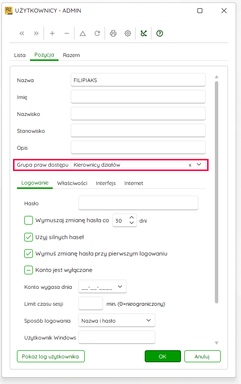241x384 pixels.
Task: Focus the Użytkownik Windows field
Action: [x=117, y=337]
